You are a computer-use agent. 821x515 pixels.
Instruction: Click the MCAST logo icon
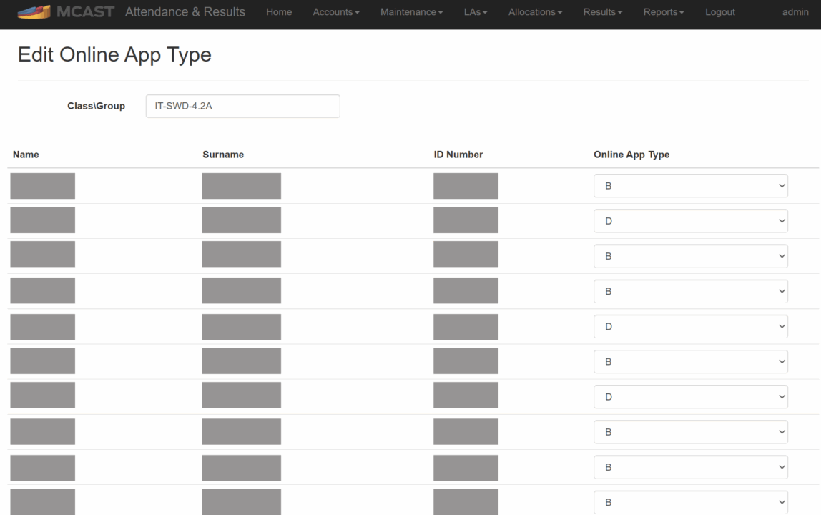coord(34,12)
